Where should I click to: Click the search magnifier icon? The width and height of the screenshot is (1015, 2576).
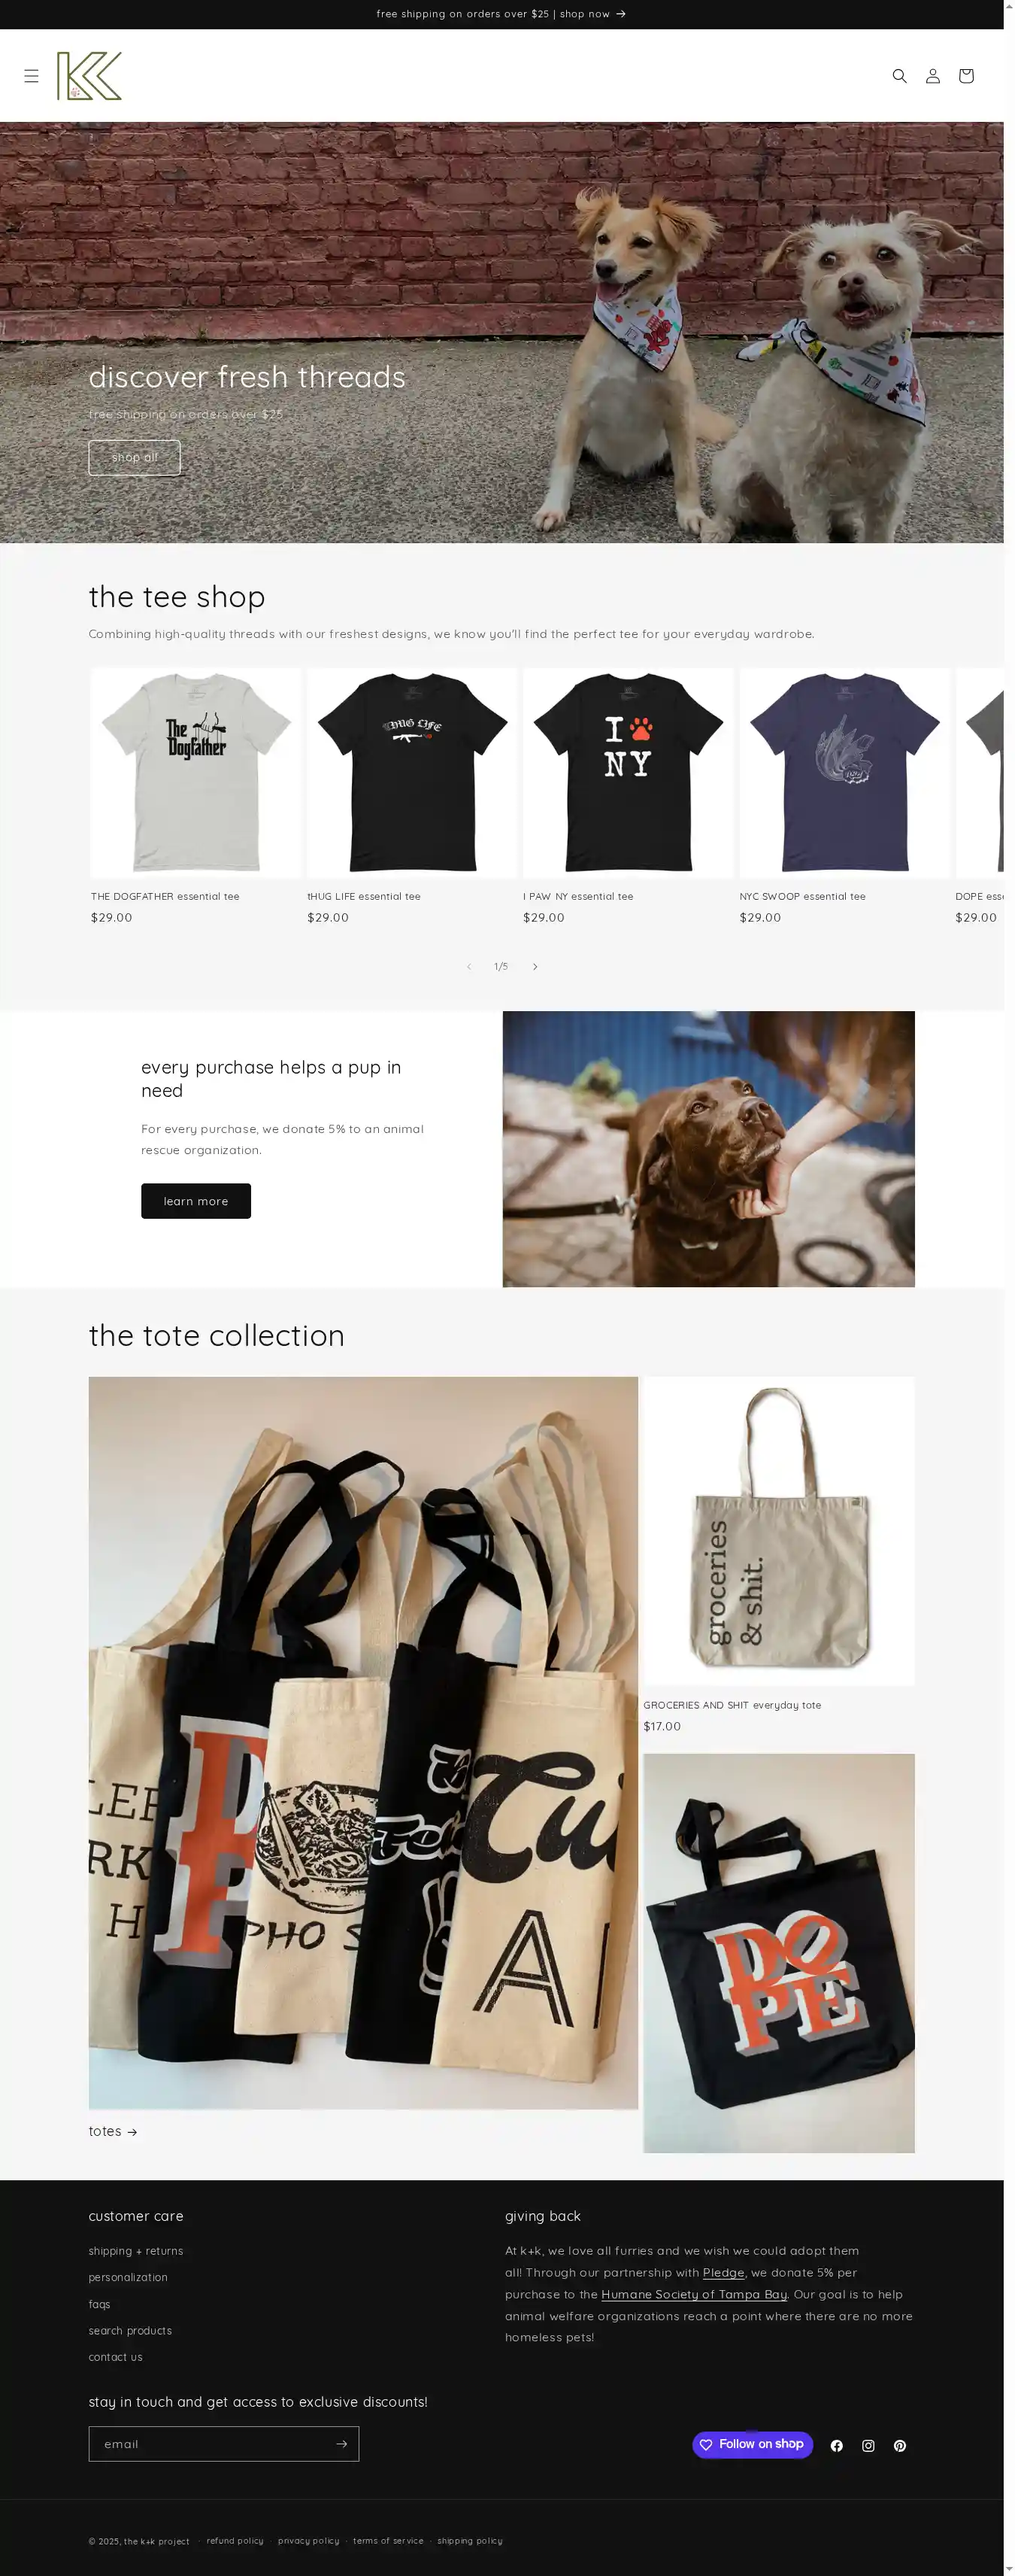click(899, 76)
